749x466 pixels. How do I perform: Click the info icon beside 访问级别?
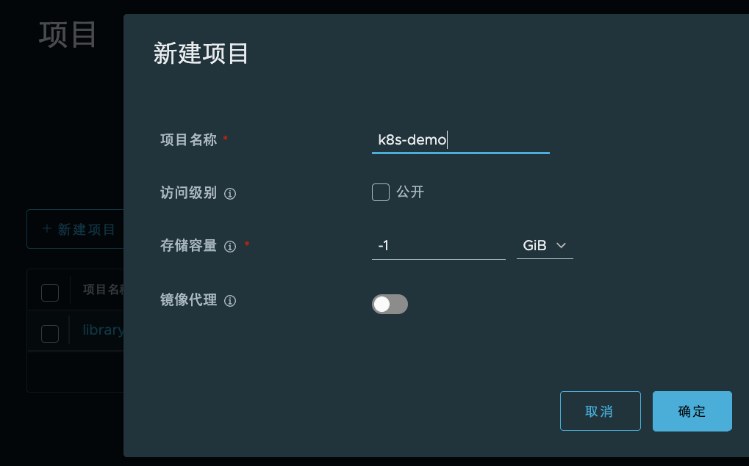[x=230, y=194]
